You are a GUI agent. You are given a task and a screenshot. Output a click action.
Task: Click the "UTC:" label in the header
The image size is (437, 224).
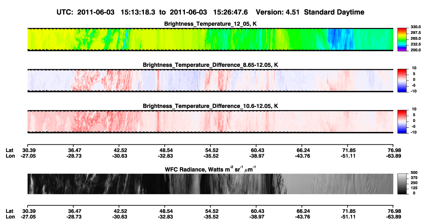click(x=66, y=12)
